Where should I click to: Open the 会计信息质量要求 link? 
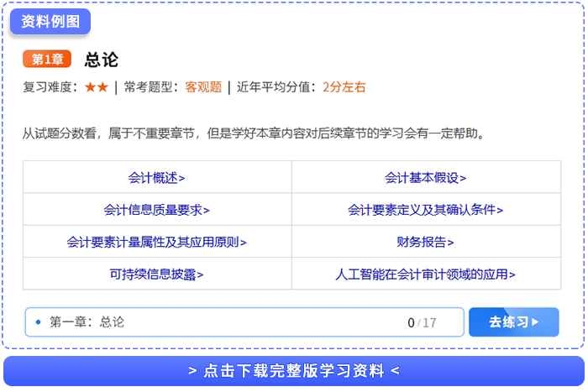click(x=157, y=210)
